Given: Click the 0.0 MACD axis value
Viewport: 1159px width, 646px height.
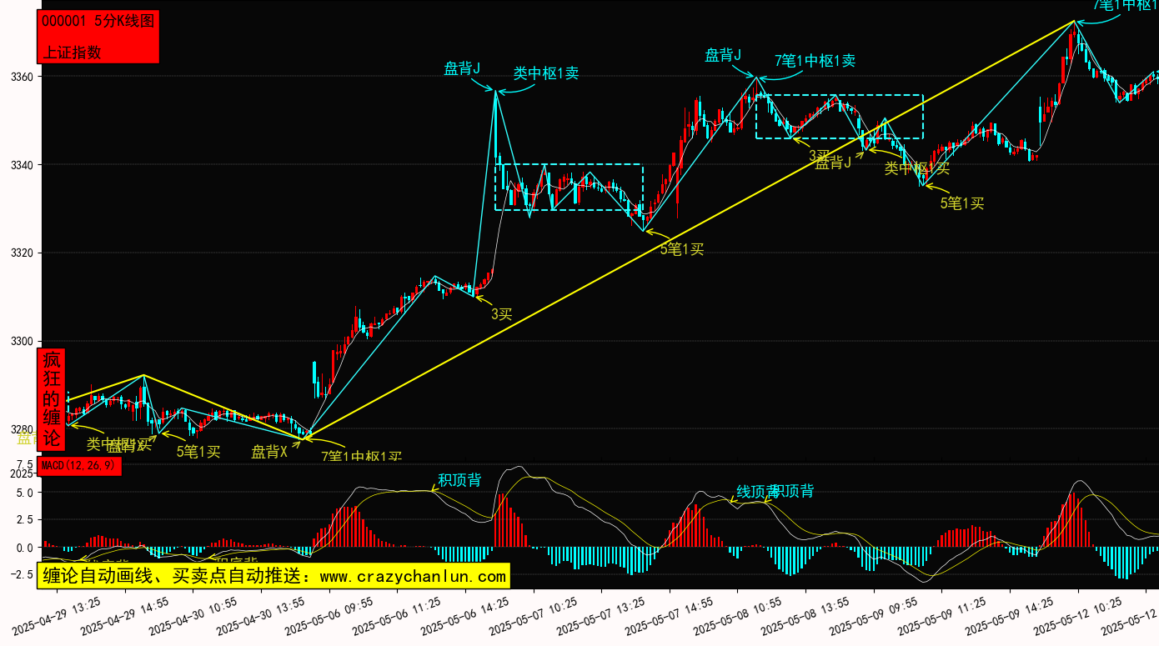Looking at the screenshot, I should [x=25, y=548].
